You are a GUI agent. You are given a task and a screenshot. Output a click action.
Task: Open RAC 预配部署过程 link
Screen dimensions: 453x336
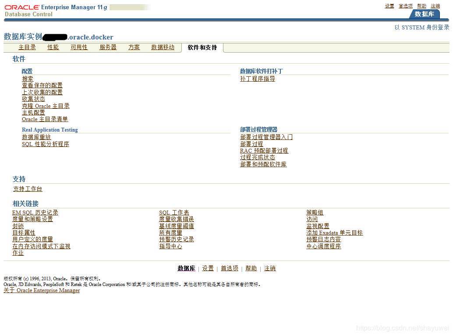coord(264,150)
